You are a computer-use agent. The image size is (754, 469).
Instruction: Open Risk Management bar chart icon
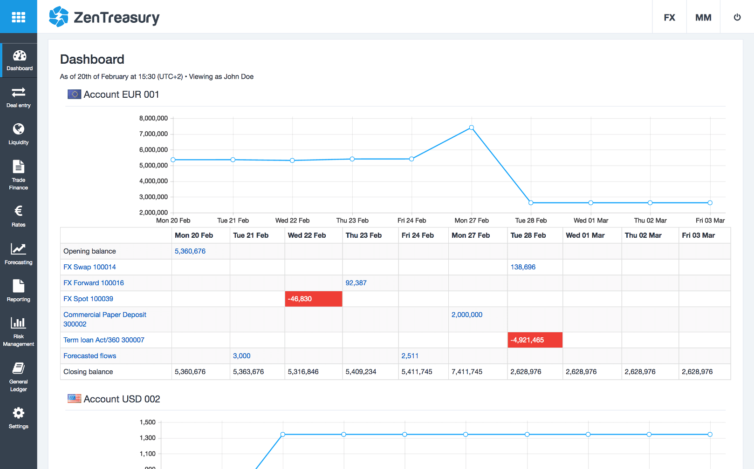pos(19,322)
